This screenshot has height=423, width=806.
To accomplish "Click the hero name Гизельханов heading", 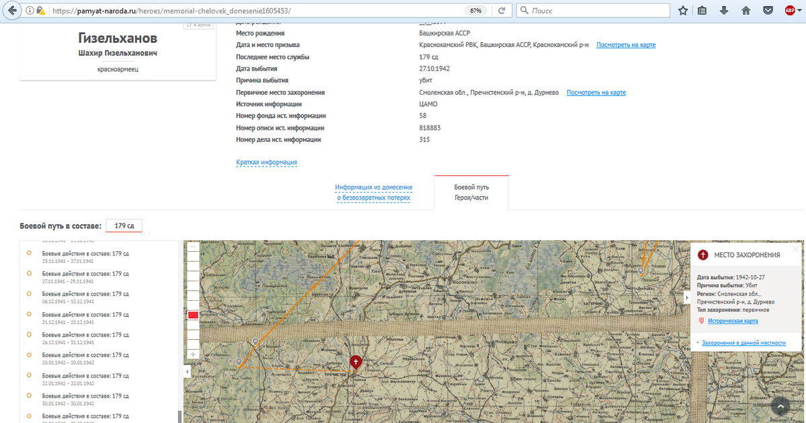I will (118, 38).
